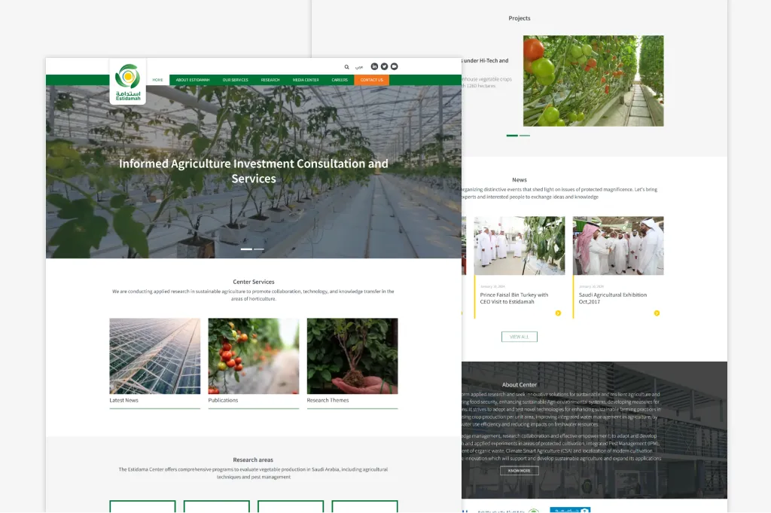Open the Our Services menu
This screenshot has width=771, height=513.
(x=235, y=80)
